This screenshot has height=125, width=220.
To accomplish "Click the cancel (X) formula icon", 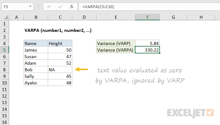I will coord(49,7).
